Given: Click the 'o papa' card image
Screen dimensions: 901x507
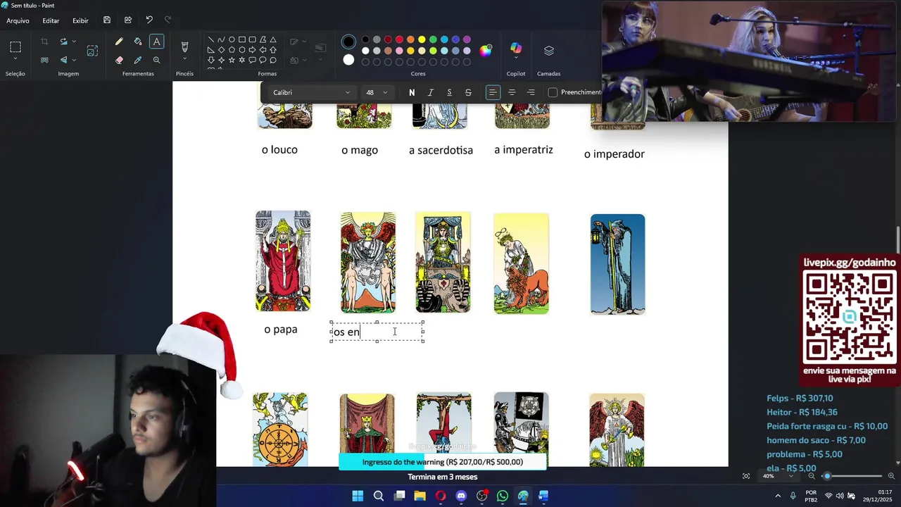Looking at the screenshot, I should [x=283, y=261].
